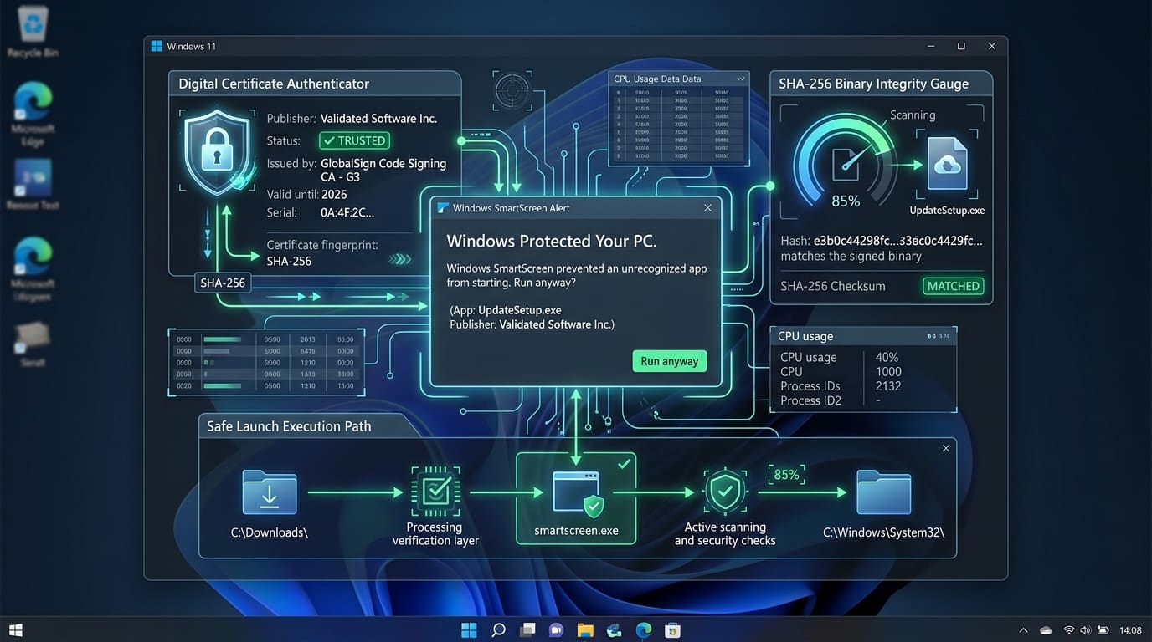Click the Windows SmartScreen Alert title bar icon
This screenshot has width=1152, height=642.
click(442, 208)
